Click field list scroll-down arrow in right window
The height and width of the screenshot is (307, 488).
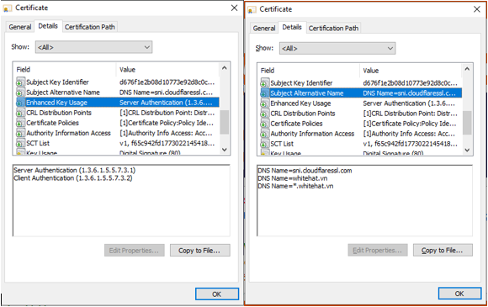[467, 151]
